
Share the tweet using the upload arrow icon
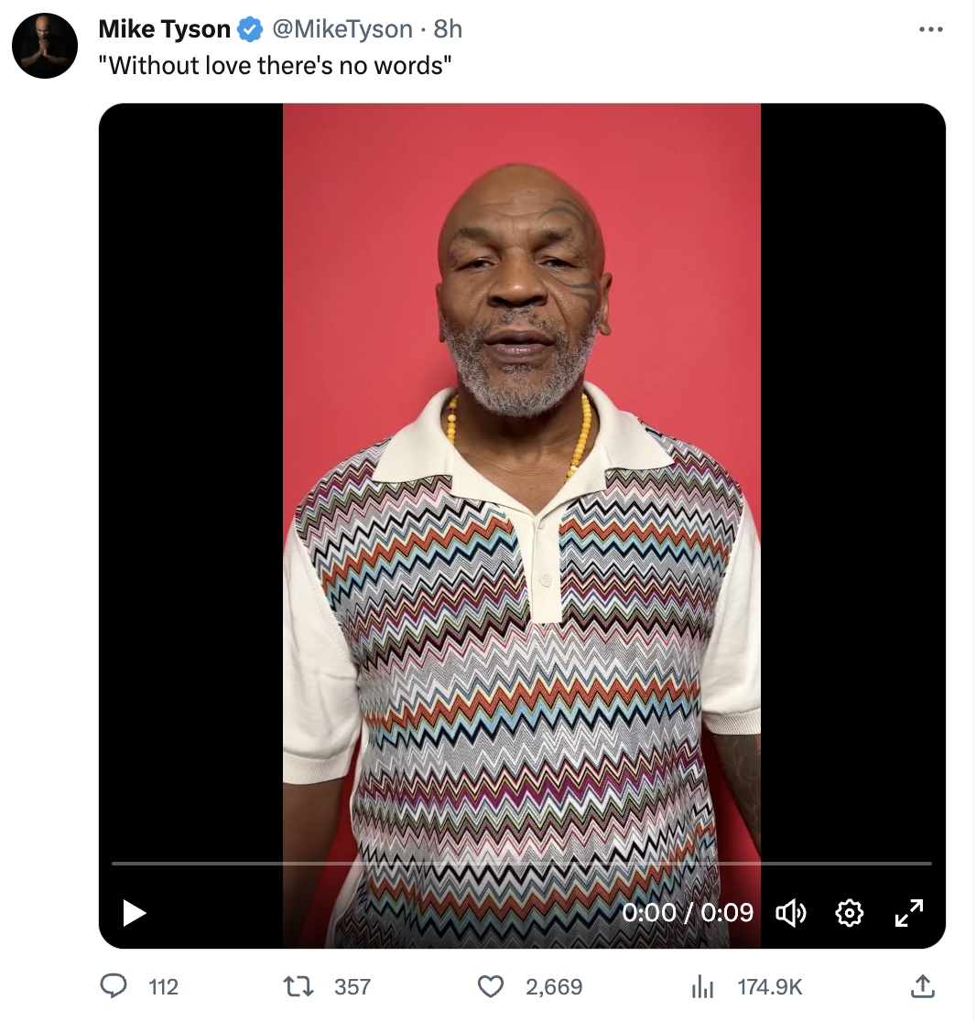point(922,986)
